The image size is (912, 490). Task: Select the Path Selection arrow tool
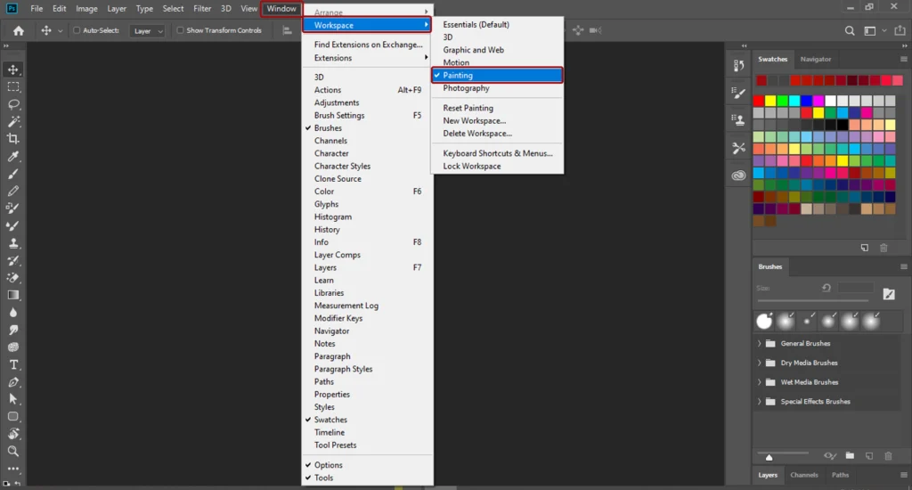pos(12,399)
